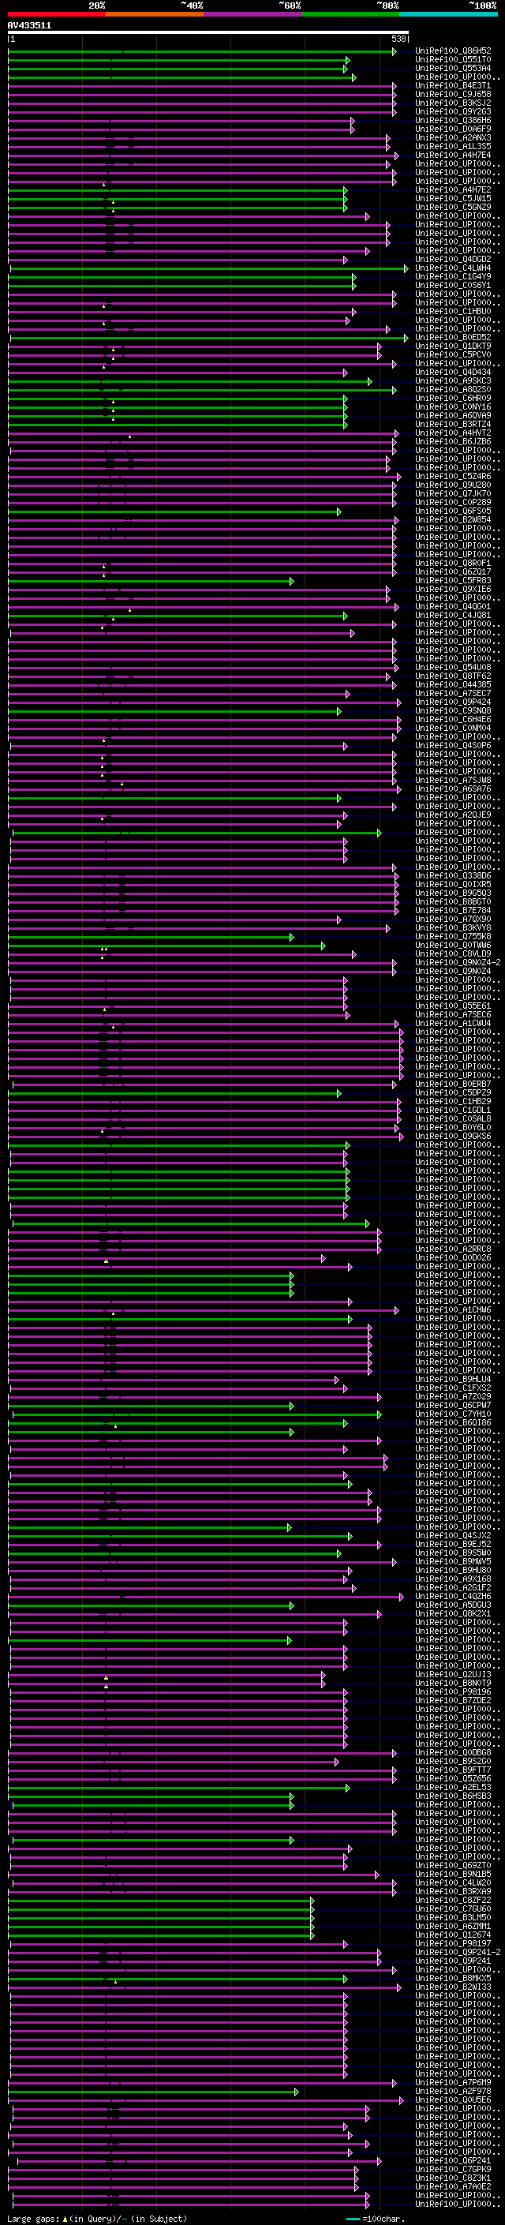Image resolution: width=505 pixels, height=2225 pixels.
Task: Select the UniRef100_Q4DGD2 label
Action: [x=453, y=259]
